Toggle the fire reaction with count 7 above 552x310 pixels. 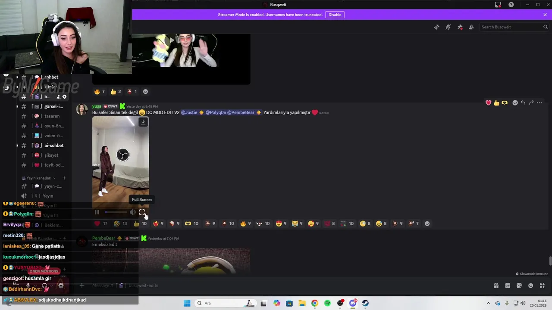[100, 91]
